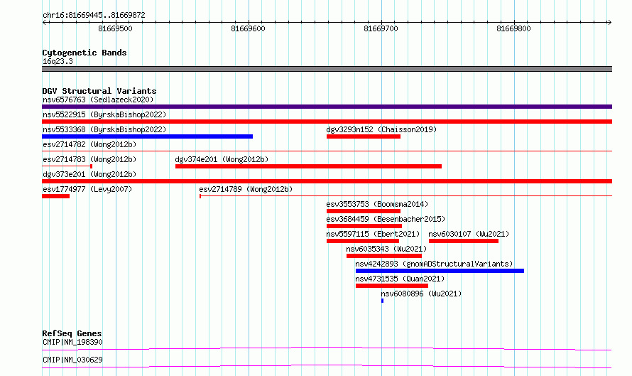Click the red nsv5597115 variant bar
This screenshot has width=632, height=376.
tap(363, 241)
